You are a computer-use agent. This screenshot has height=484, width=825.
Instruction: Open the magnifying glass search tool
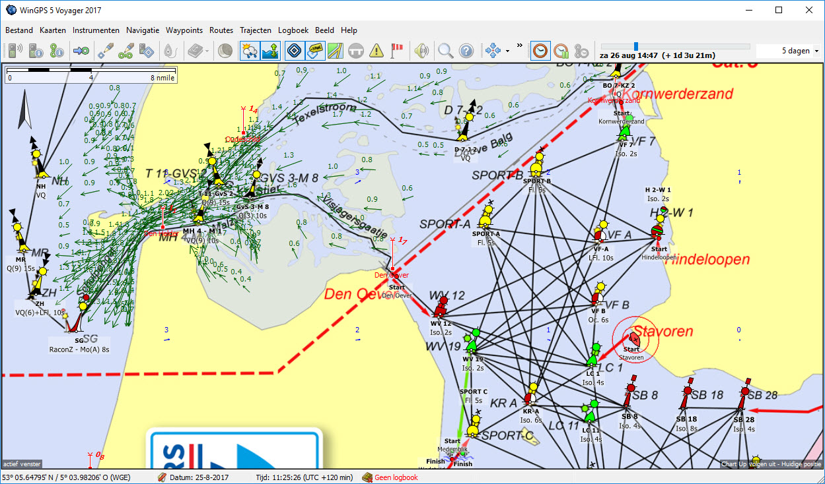[446, 50]
